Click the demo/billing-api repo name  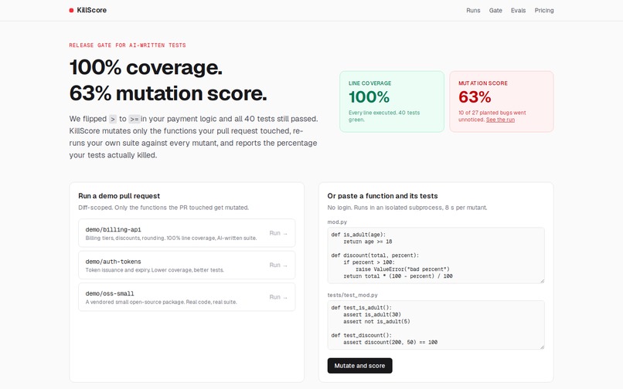[x=113, y=229]
